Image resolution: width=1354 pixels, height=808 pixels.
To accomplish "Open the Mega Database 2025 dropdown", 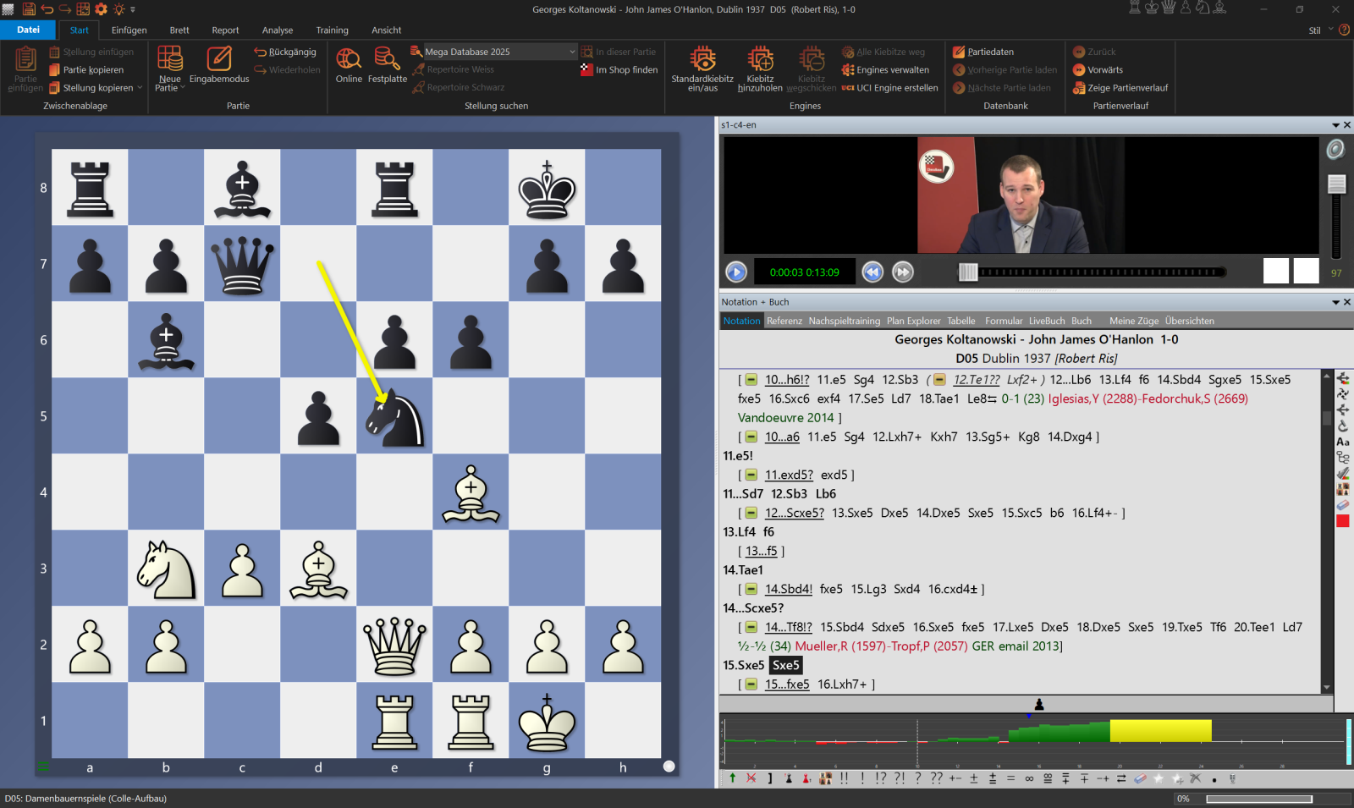I will click(x=572, y=52).
